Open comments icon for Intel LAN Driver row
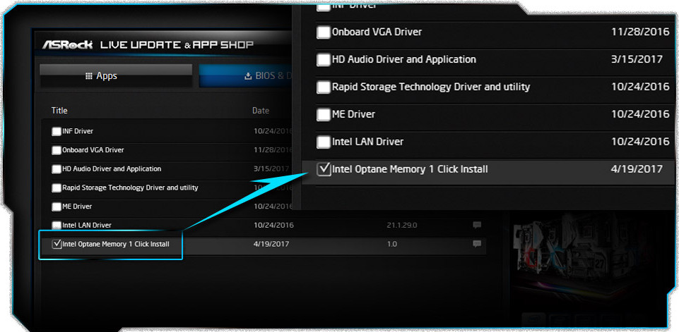 (x=477, y=225)
